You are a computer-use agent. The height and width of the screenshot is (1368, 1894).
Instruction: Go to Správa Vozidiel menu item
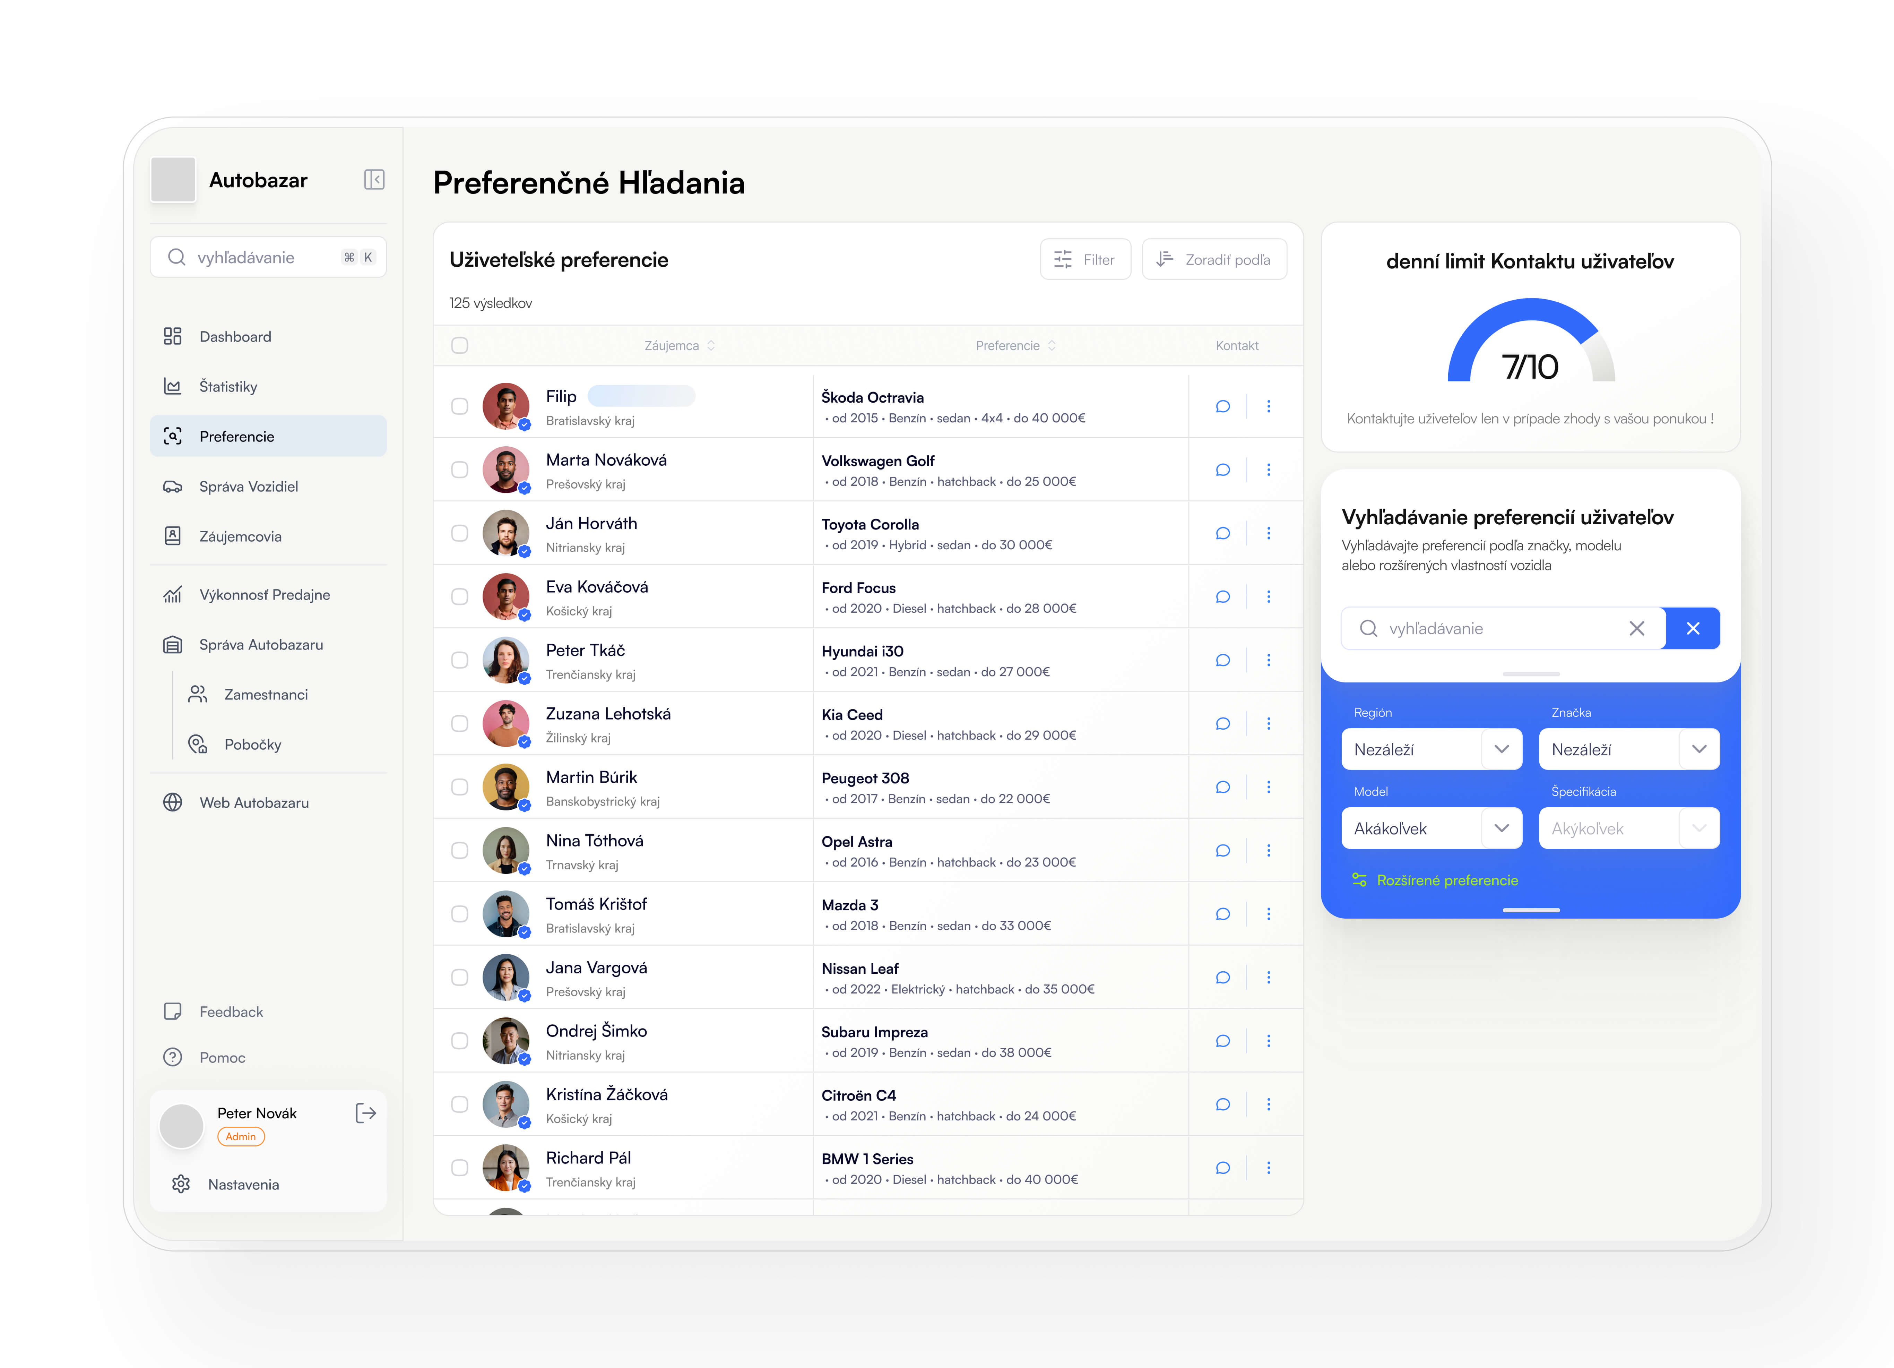[248, 486]
